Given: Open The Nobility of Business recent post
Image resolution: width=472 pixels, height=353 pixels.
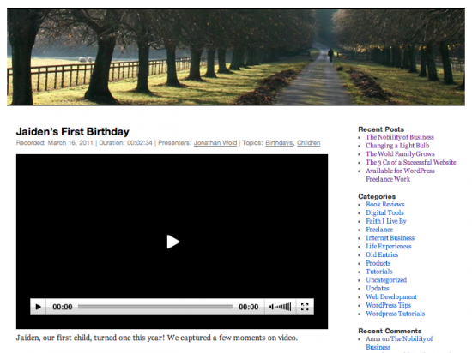Looking at the screenshot, I should pyautogui.click(x=400, y=137).
